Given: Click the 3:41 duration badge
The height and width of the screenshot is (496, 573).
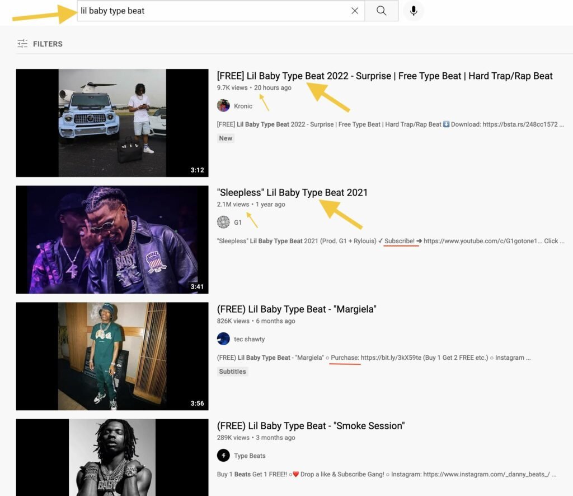Looking at the screenshot, I should point(198,286).
